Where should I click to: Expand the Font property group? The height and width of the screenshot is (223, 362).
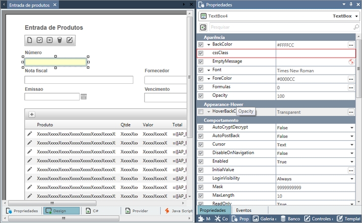point(209,70)
